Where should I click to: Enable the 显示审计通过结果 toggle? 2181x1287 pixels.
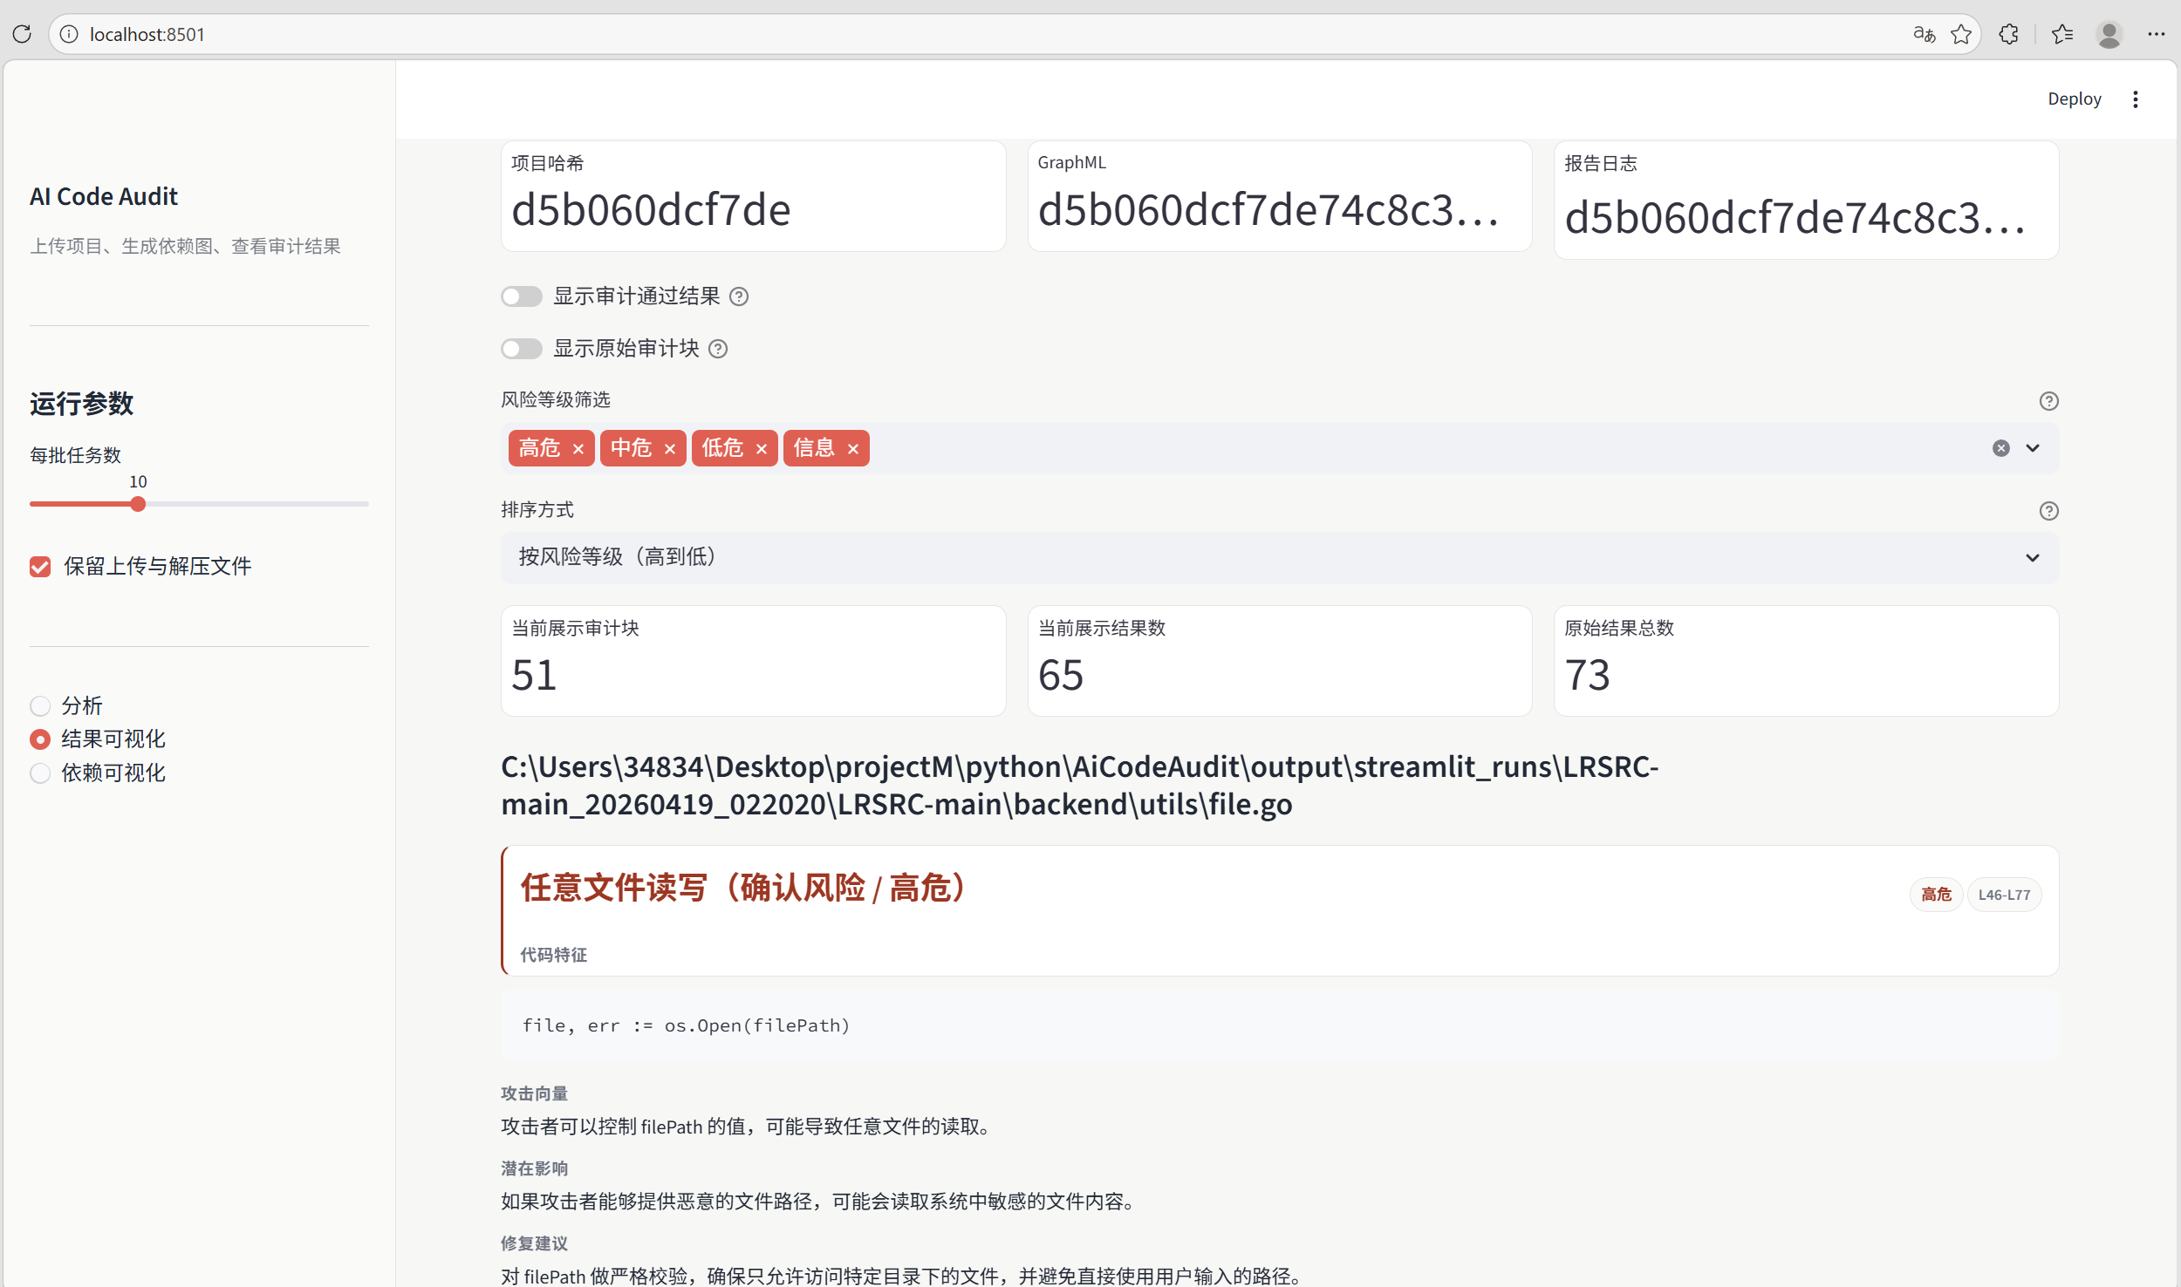coord(522,296)
